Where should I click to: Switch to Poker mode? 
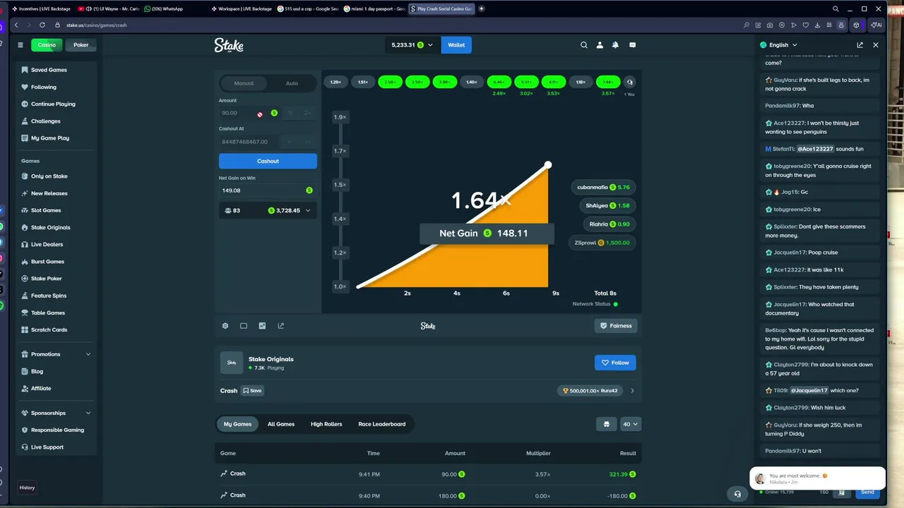click(x=81, y=44)
